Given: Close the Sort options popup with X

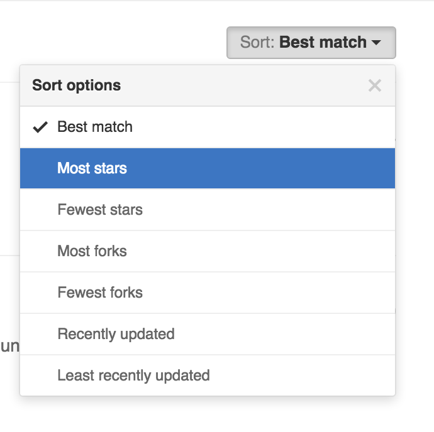Looking at the screenshot, I should click(x=375, y=85).
